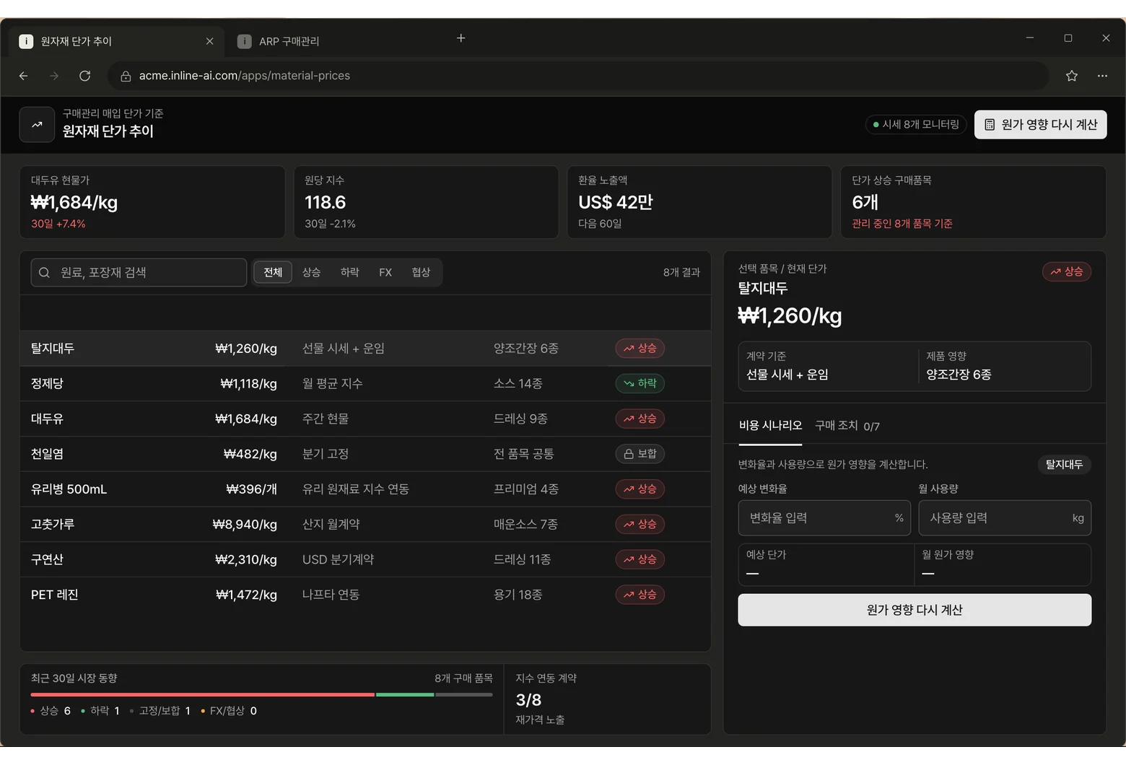
Task: Click the 상승 badge in 고춧가루 row
Action: [640, 524]
